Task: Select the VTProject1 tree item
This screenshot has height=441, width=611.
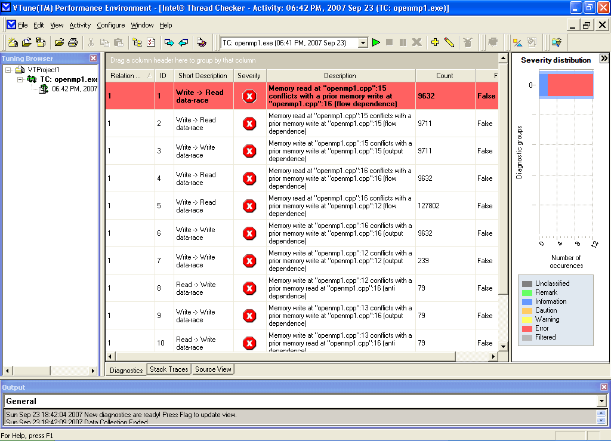Action: click(x=43, y=70)
